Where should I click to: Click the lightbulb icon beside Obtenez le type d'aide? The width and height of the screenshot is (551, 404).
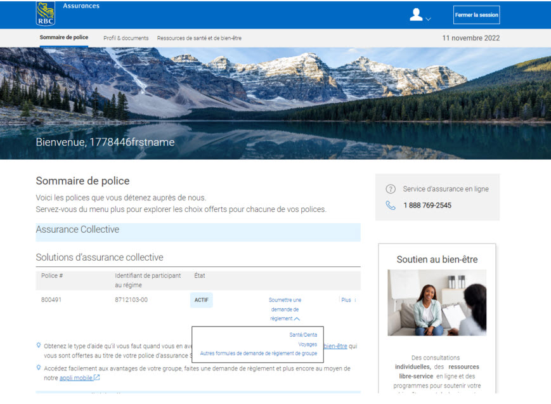click(39, 345)
